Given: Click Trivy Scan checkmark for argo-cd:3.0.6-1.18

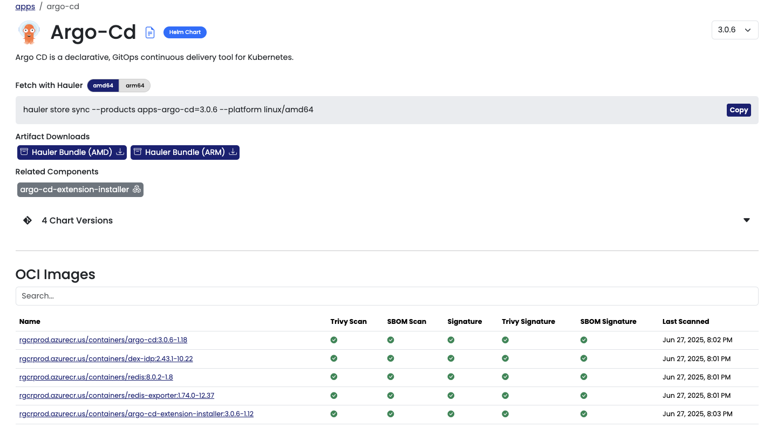Looking at the screenshot, I should (x=334, y=340).
